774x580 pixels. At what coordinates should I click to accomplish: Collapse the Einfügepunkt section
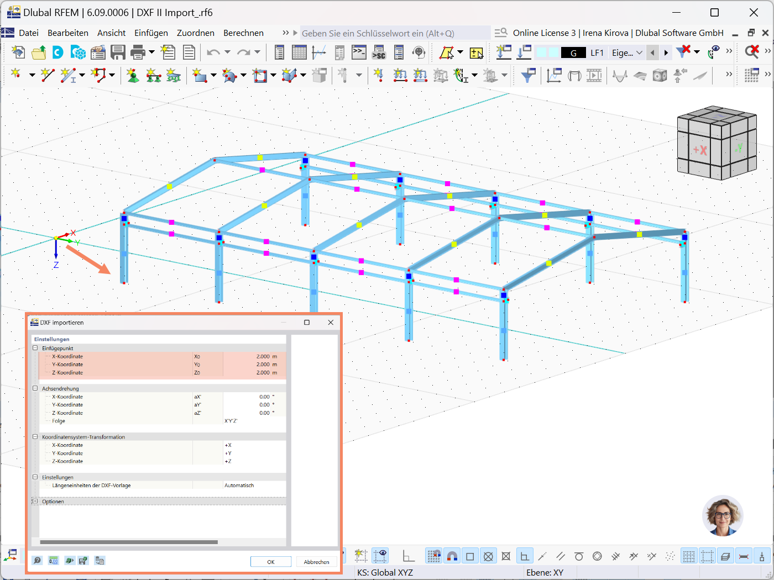coord(35,348)
